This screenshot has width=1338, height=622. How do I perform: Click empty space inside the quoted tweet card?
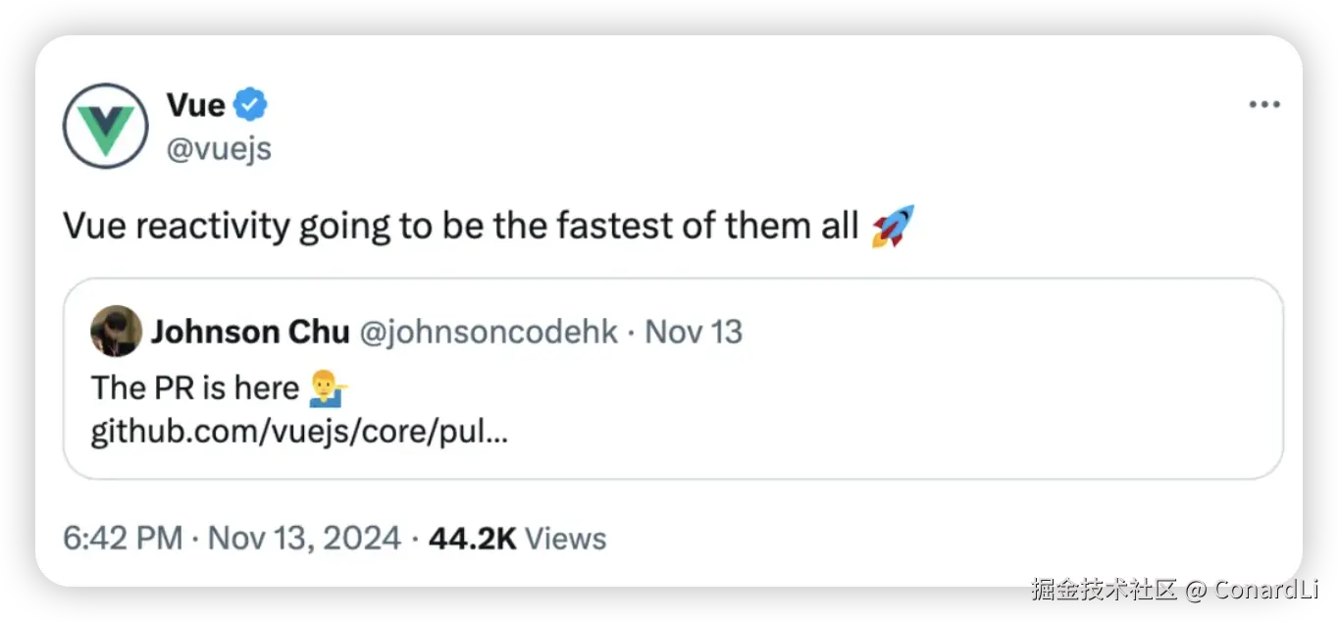tap(883, 412)
